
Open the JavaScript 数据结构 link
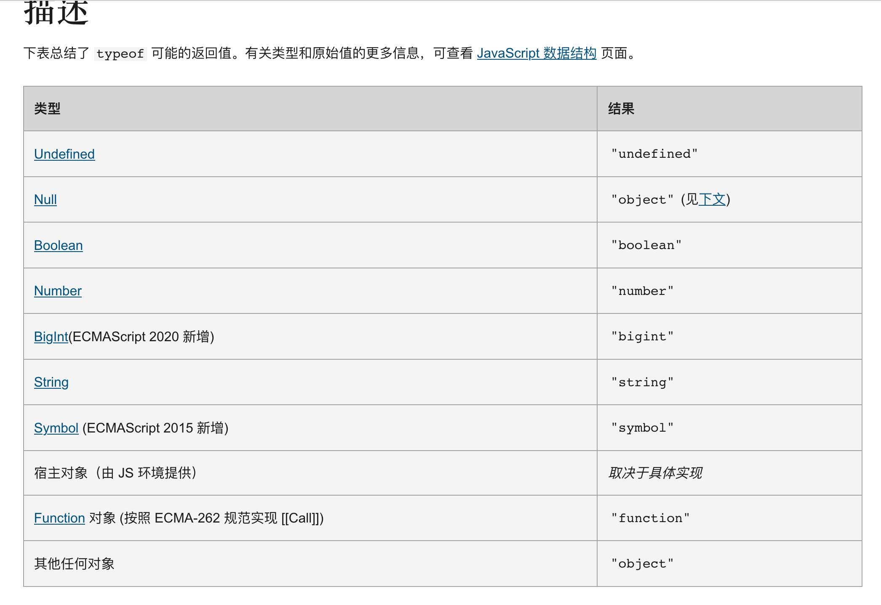click(536, 53)
